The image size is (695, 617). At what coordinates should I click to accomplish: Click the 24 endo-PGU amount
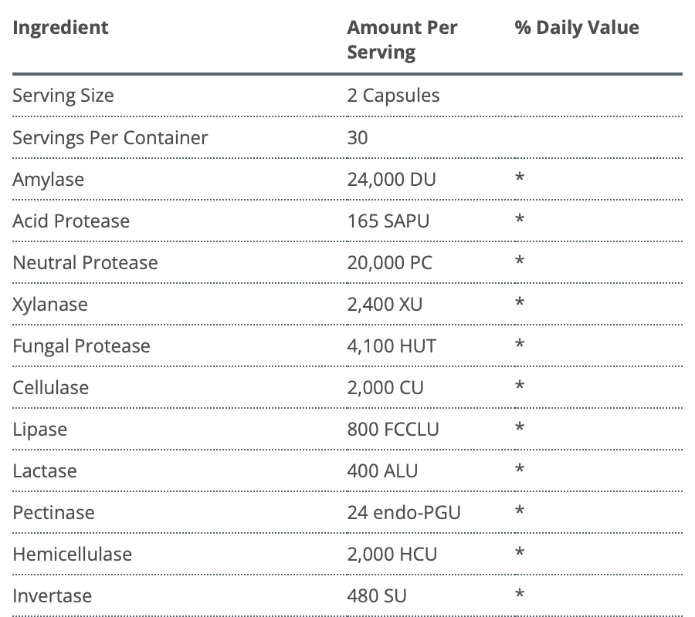click(x=404, y=512)
